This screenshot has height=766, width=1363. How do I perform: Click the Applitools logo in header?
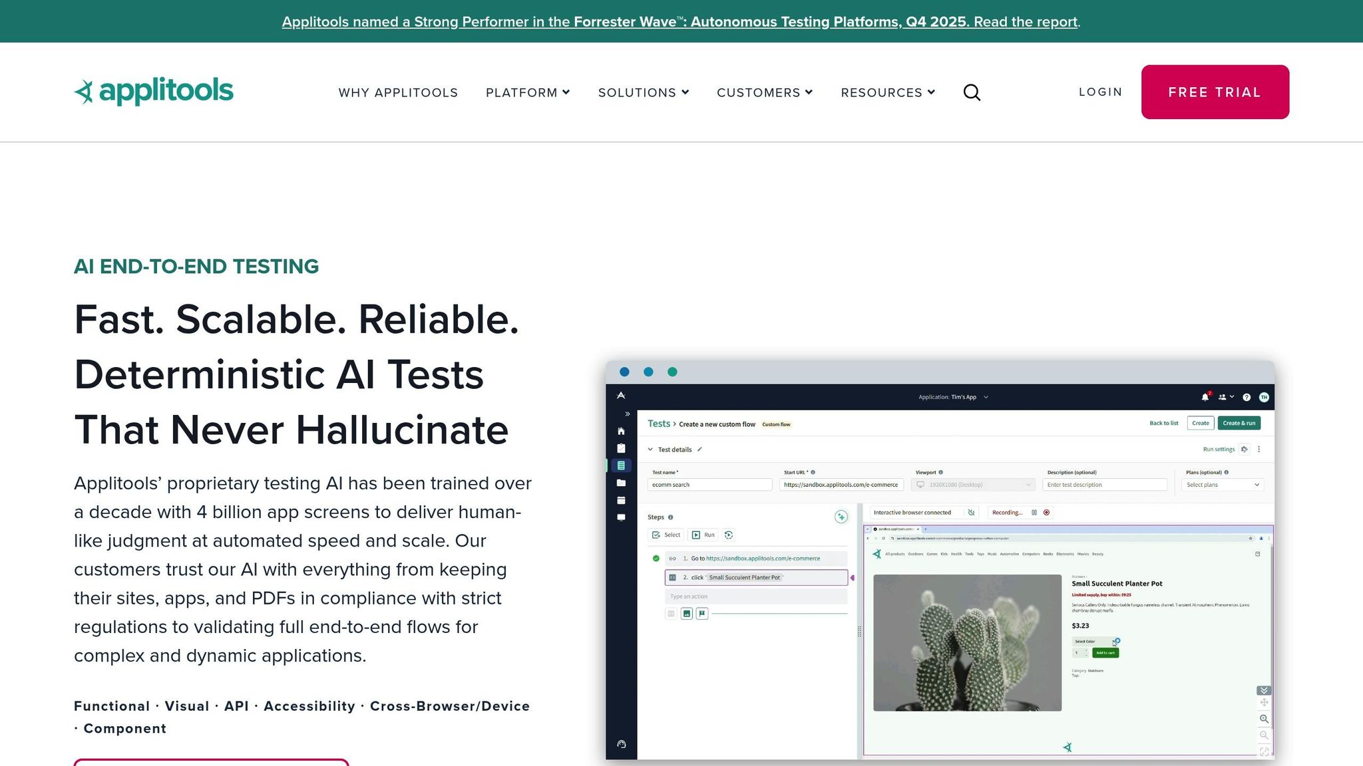coord(154,91)
